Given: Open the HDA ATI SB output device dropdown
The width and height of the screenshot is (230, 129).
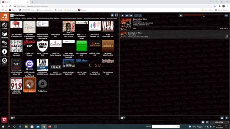Looking at the screenshot, I should click(x=220, y=122).
